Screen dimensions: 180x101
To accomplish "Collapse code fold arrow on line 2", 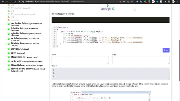I will click(x=56, y=29).
